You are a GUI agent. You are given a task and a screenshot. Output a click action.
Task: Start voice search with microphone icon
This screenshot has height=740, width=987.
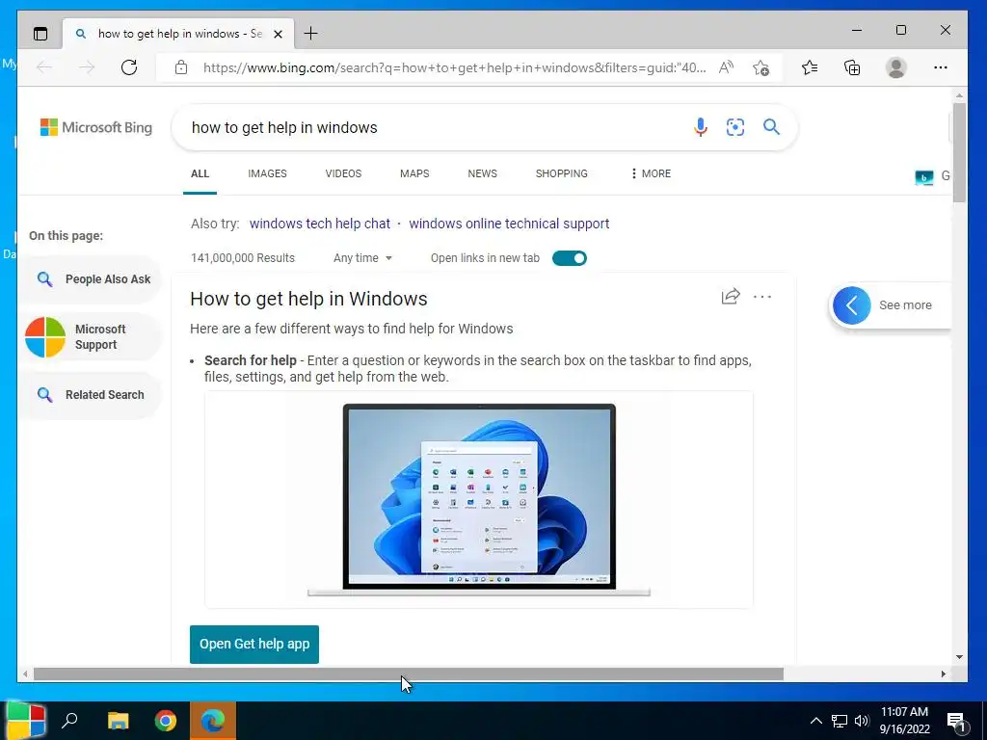coord(701,127)
